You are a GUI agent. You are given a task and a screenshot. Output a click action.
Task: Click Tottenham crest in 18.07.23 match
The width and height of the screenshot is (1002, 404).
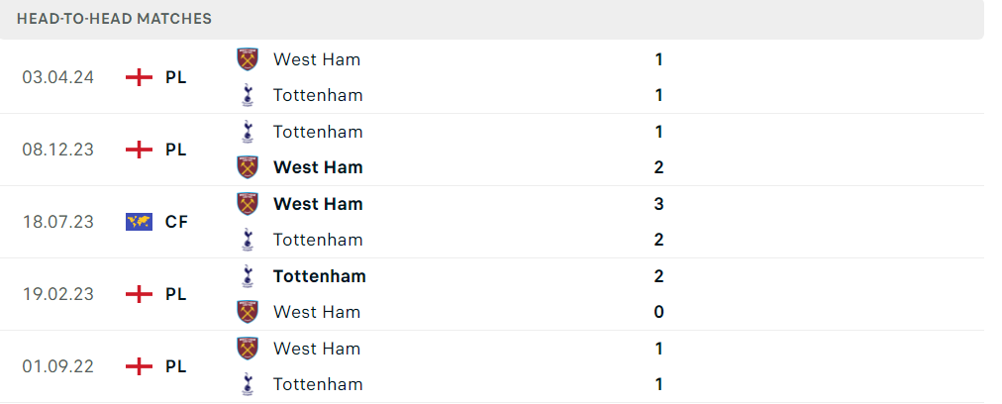click(248, 240)
